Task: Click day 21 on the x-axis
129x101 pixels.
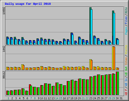Action: click(83, 98)
